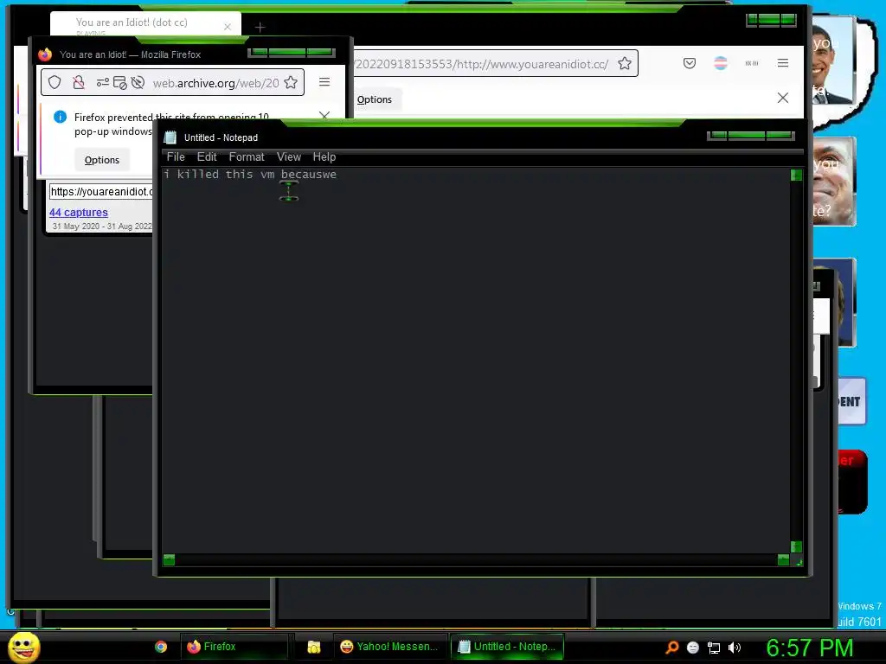Open the Format menu in Notepad

click(247, 157)
